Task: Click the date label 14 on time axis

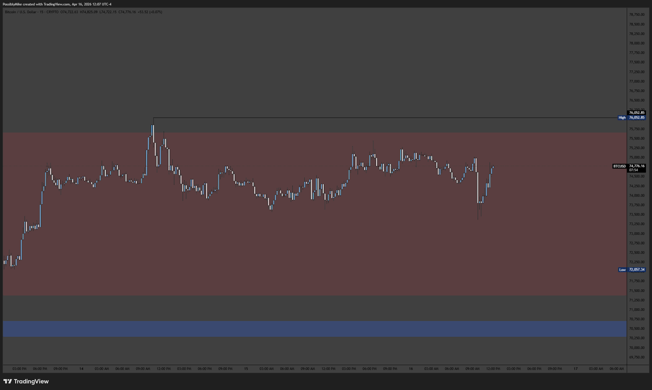Action: click(x=81, y=369)
